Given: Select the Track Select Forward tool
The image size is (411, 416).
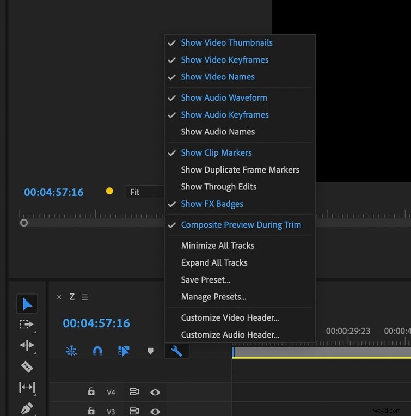Looking at the screenshot, I should [27, 324].
